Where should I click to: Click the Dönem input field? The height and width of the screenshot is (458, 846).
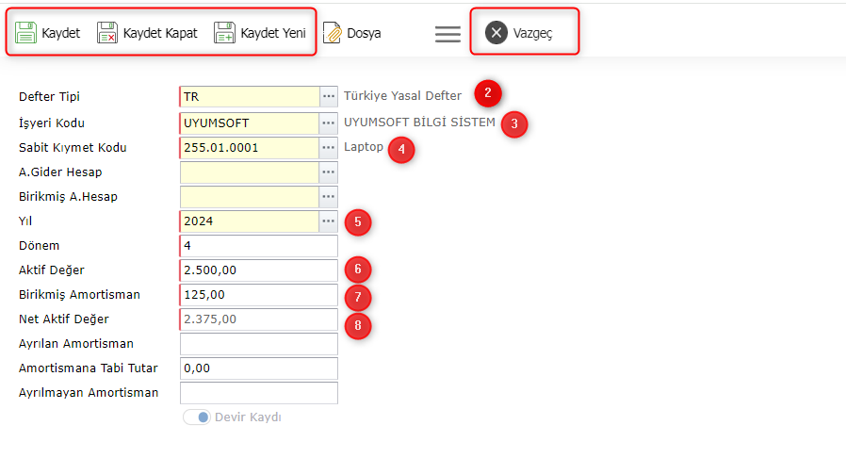point(258,246)
